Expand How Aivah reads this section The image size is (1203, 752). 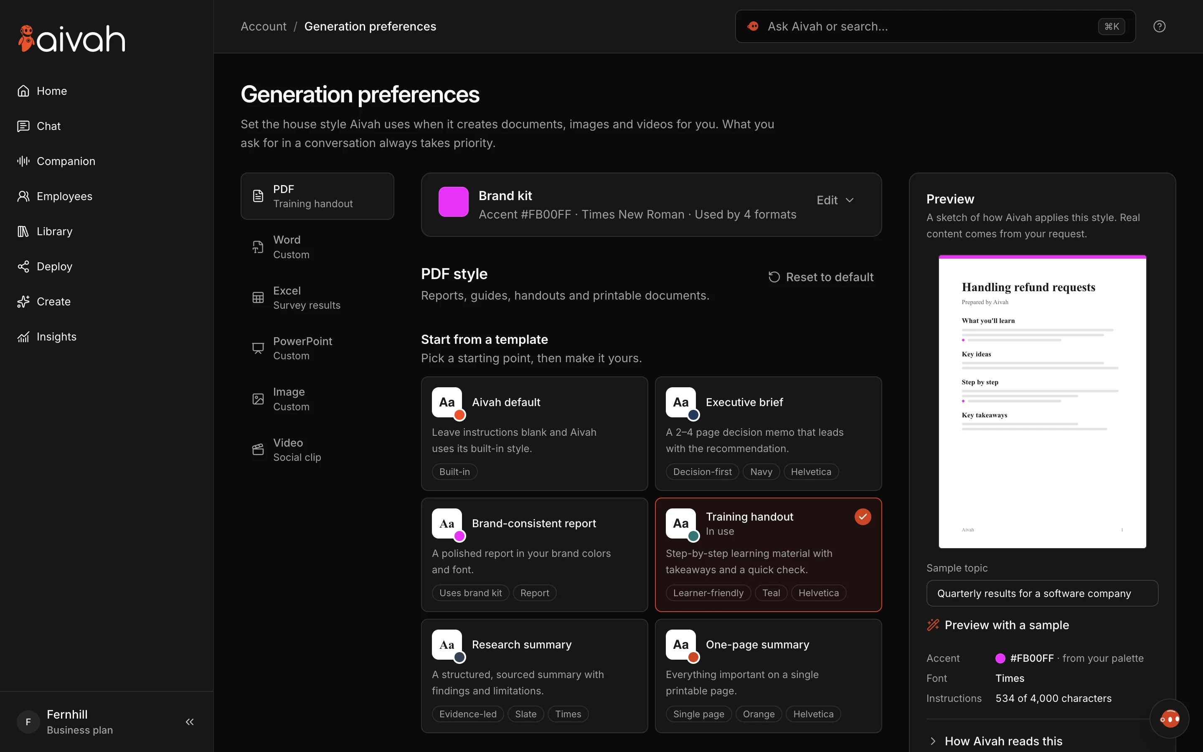(x=995, y=741)
